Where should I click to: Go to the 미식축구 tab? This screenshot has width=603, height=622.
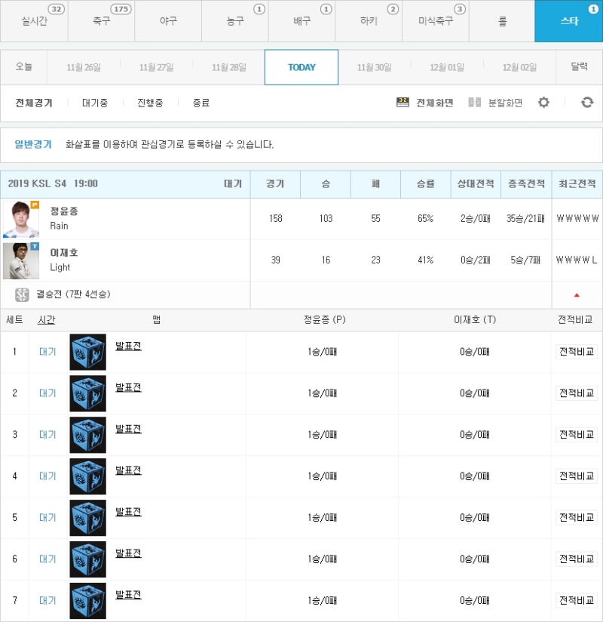click(x=436, y=21)
